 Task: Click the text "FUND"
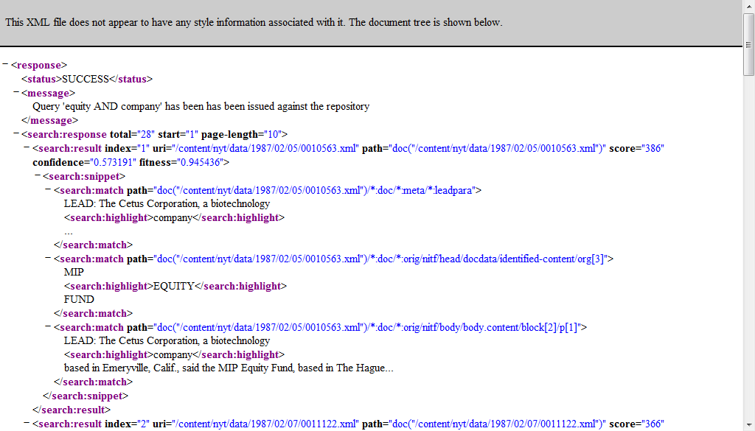coord(79,299)
